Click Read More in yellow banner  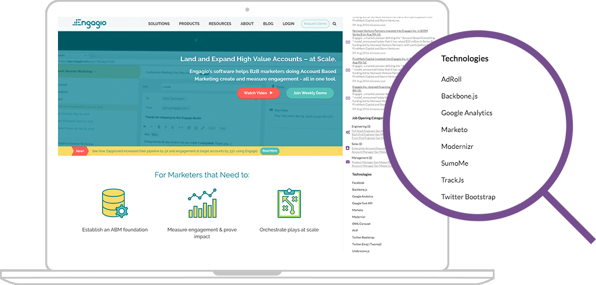pyautogui.click(x=270, y=151)
